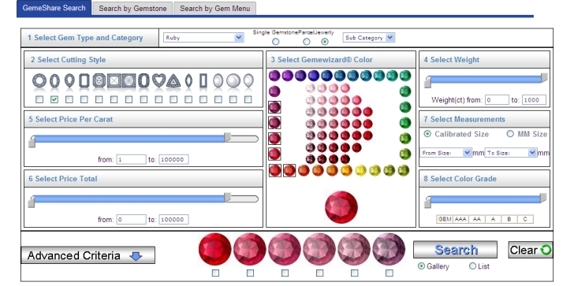Click the Weight to input field
Image resolution: width=574 pixels, height=286 pixels.
click(534, 100)
